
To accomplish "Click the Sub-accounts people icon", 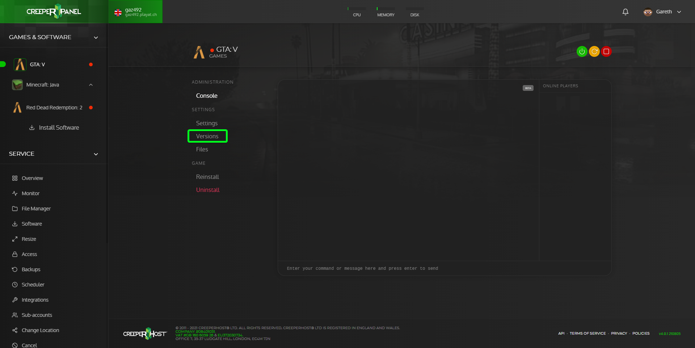I will (x=15, y=315).
